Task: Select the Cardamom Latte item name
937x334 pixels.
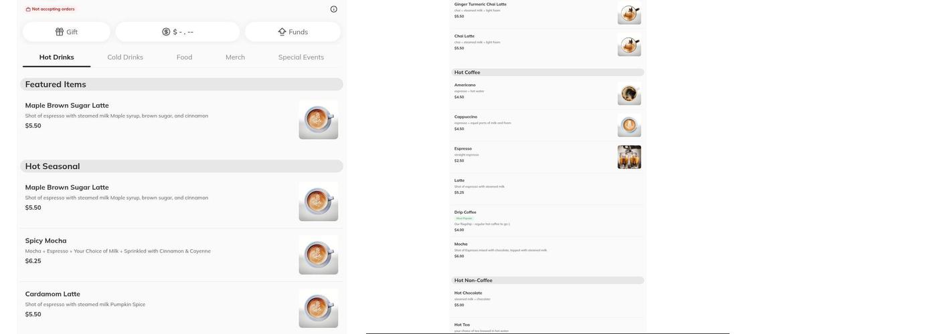Action: point(52,294)
